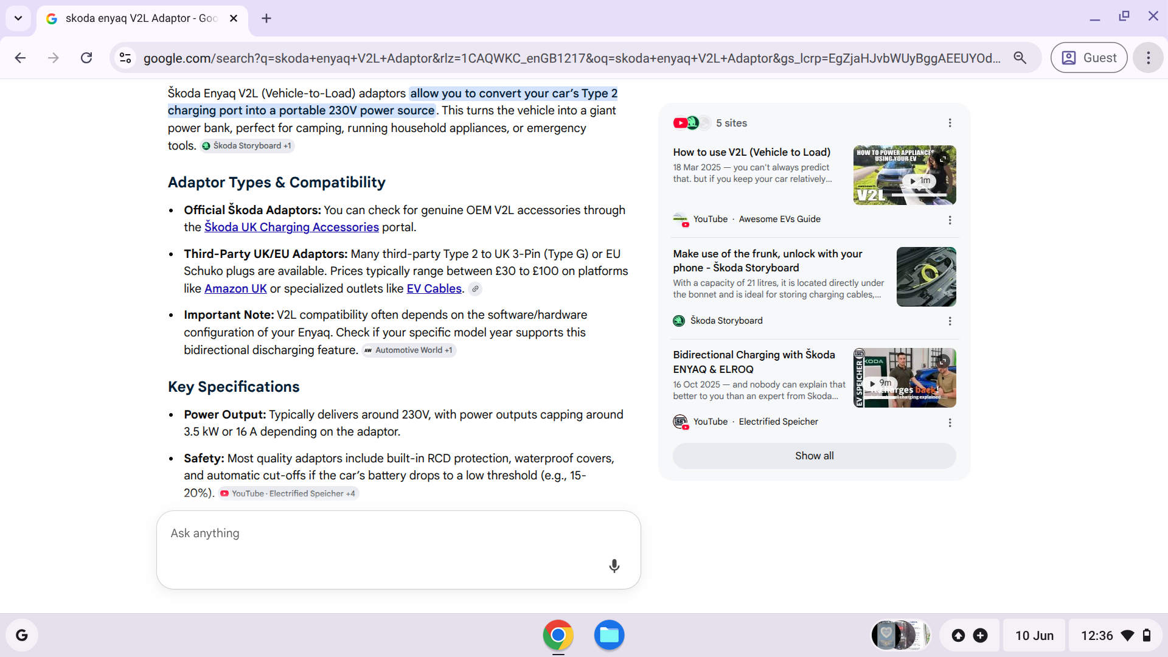Image resolution: width=1168 pixels, height=657 pixels.
Task: Open the Files app from the shelf
Action: (x=609, y=635)
